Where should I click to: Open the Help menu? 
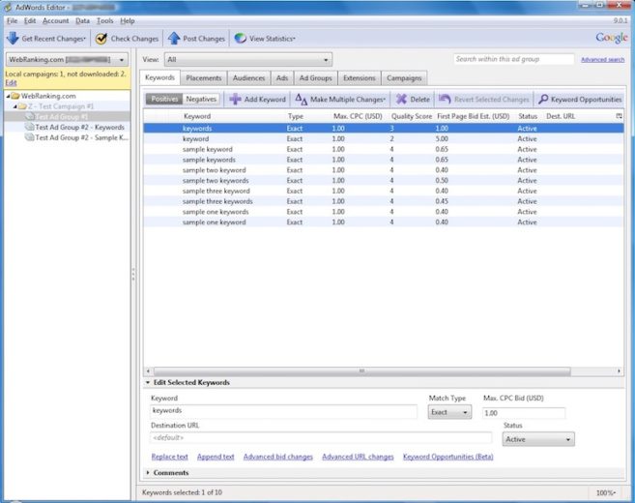[128, 20]
